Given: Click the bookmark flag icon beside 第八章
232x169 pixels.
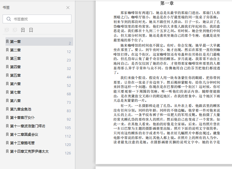Looking at the screenshot, I should 7,101.
